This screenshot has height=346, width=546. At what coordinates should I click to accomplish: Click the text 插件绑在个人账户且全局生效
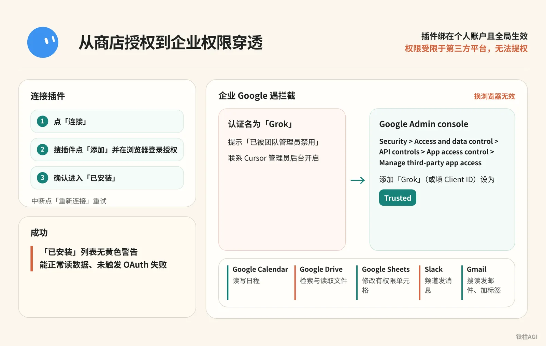pos(474,36)
